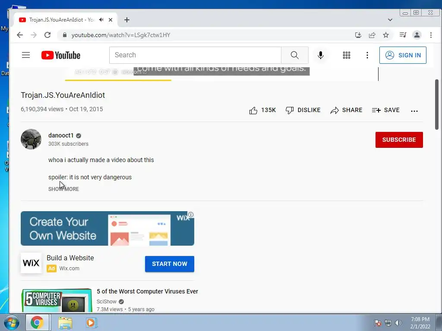Open a new tab

coord(127,20)
